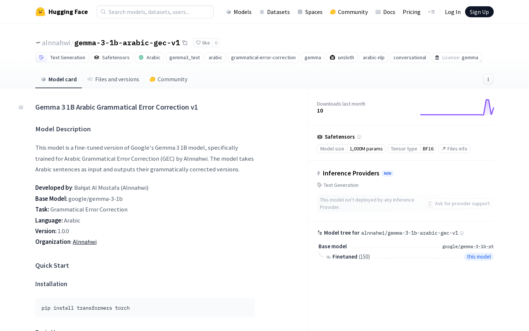Viewport: 529px width, 331px height.
Task: Click the search magnifier icon
Action: coord(103,12)
